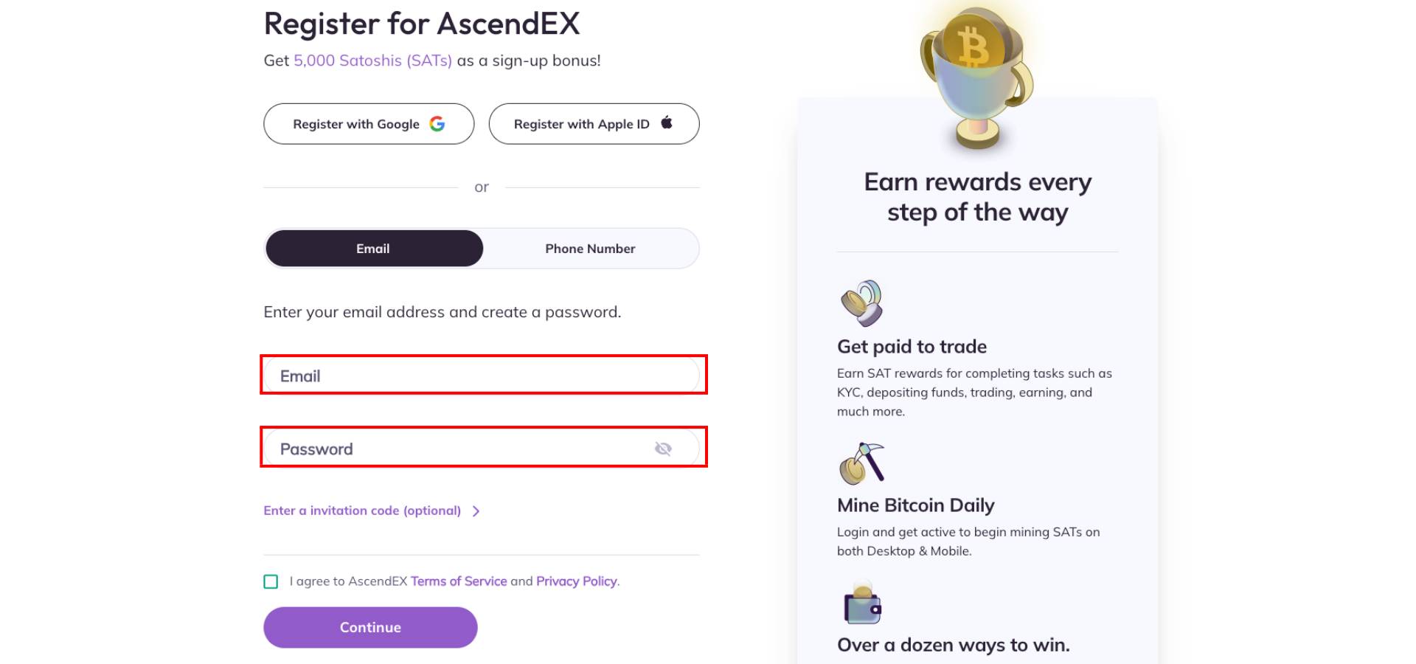Focus the Password input field
Screen dimensions: 1416x664
coord(483,447)
